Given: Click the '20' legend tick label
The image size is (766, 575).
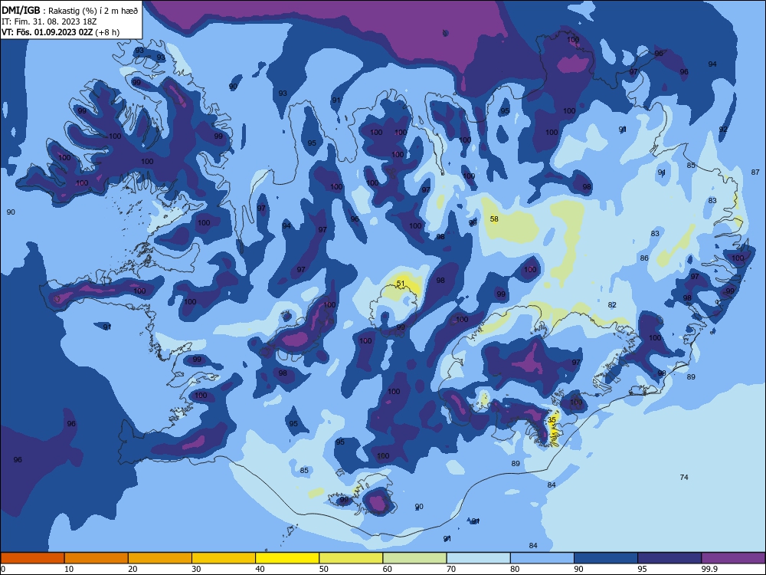Looking at the screenshot, I should click(x=133, y=569).
